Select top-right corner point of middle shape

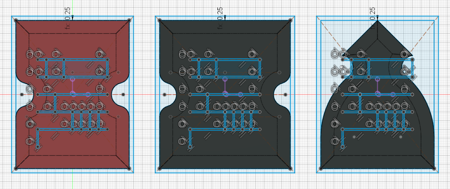(290, 20)
